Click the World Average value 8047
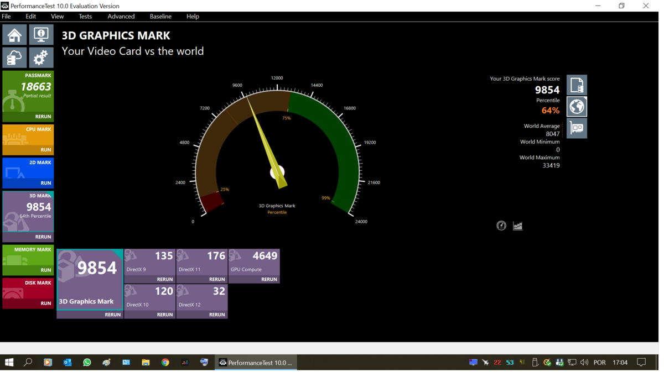 552,134
